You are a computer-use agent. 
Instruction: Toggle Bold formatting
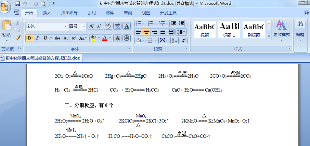[29, 38]
